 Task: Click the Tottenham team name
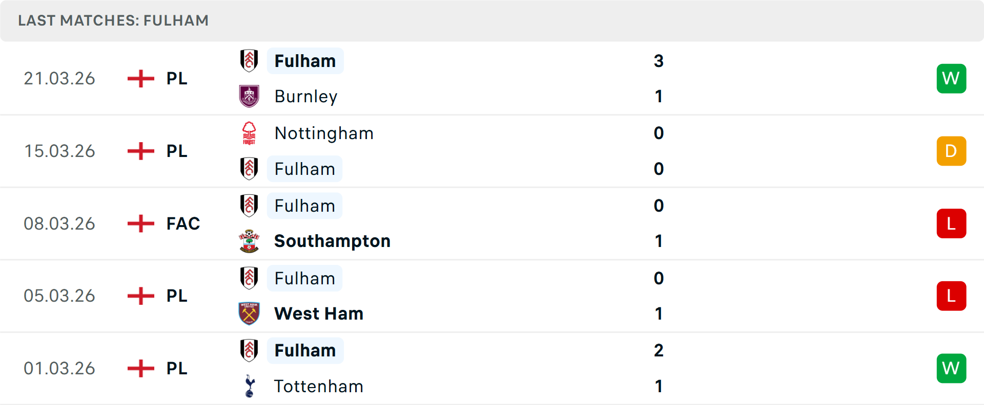pyautogui.click(x=318, y=387)
